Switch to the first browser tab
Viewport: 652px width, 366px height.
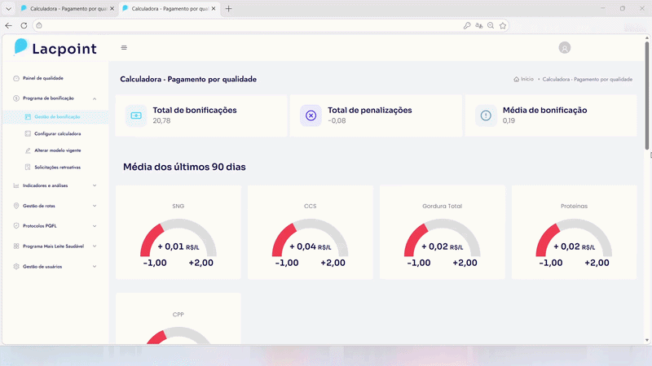[64, 8]
